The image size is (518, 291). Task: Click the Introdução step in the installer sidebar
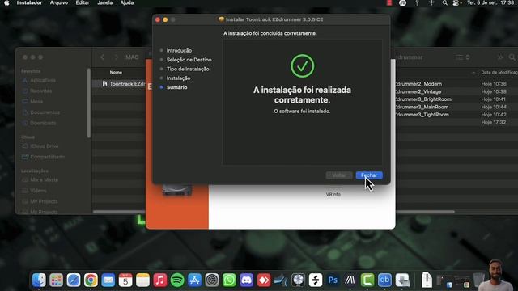[x=179, y=50]
